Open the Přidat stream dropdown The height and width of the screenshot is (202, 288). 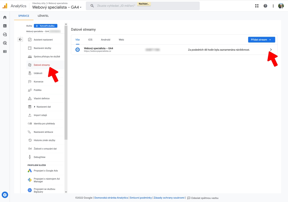tap(261, 40)
